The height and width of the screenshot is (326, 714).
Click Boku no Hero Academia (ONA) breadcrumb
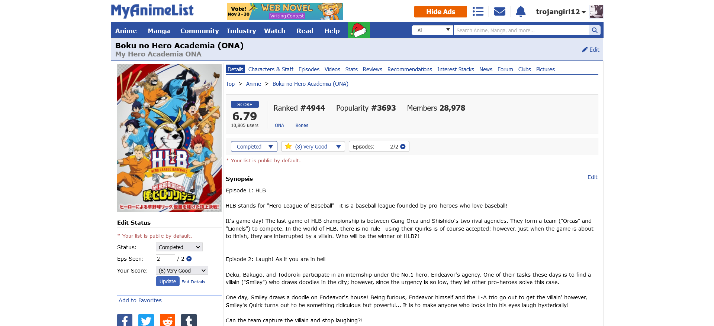tap(310, 84)
